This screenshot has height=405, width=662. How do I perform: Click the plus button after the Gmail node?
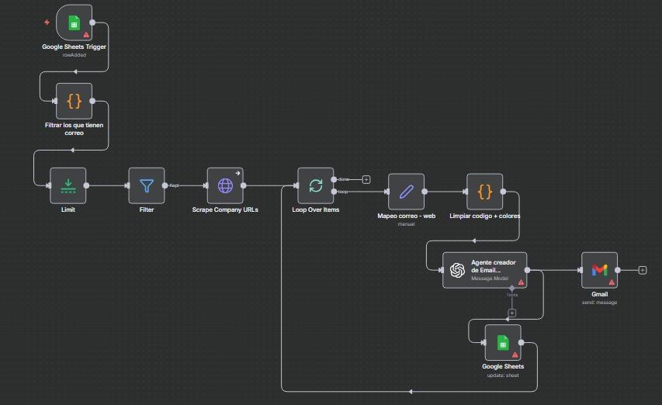[x=643, y=270]
